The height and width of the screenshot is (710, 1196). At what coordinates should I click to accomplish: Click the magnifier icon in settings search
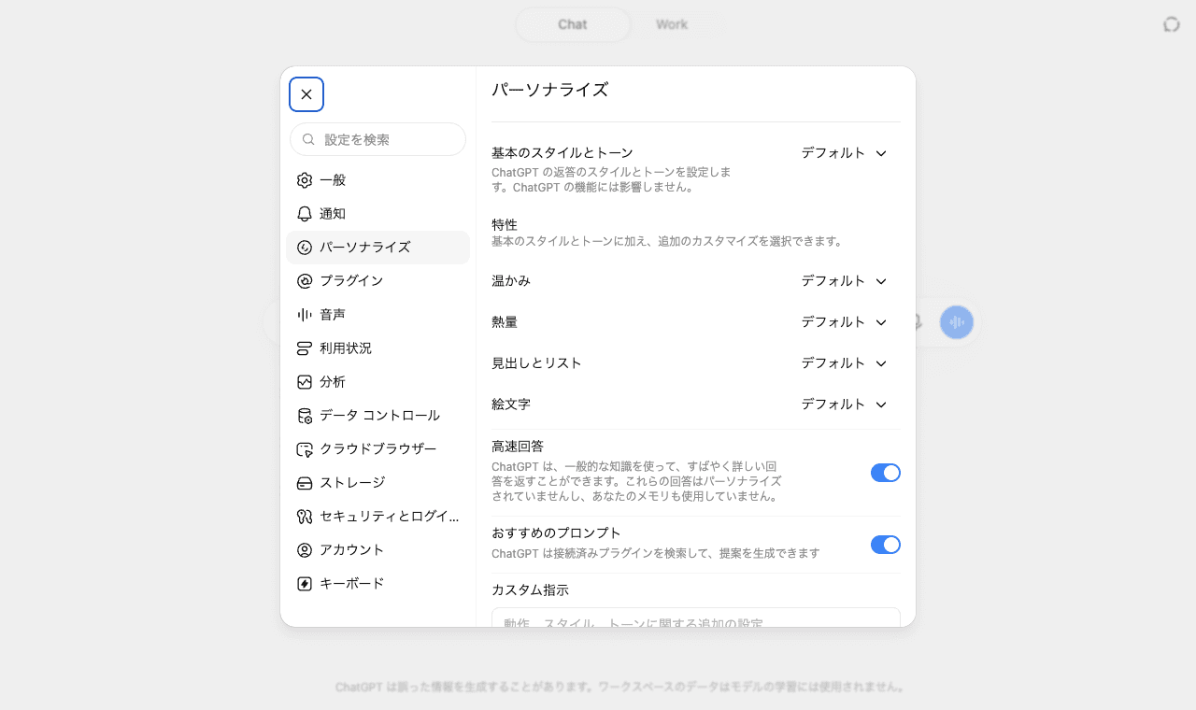click(x=308, y=139)
